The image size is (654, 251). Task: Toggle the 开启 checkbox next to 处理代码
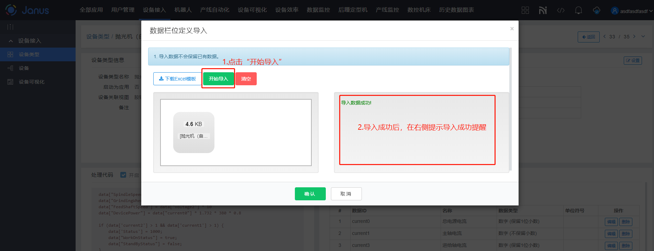pos(123,175)
